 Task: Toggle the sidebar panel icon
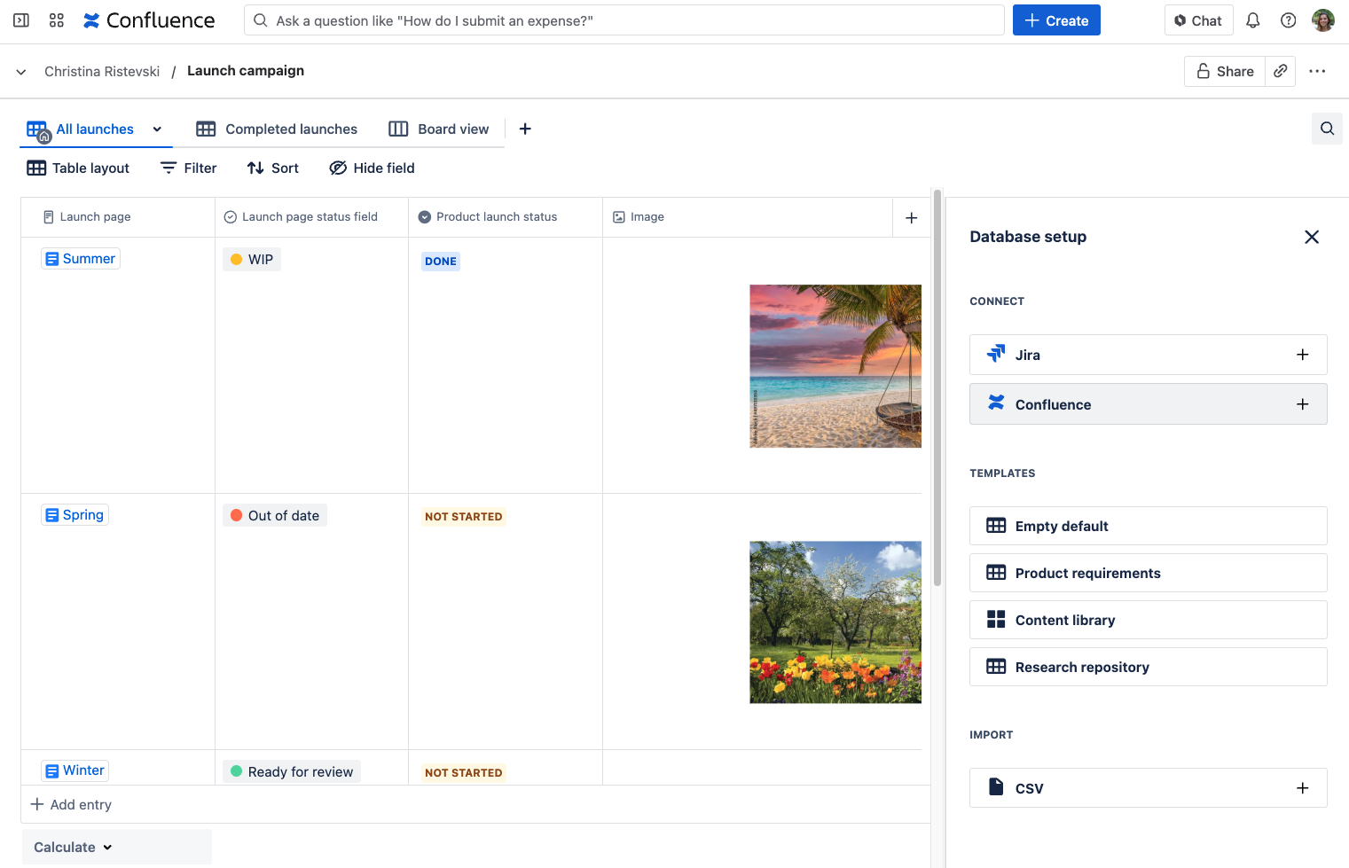(x=21, y=20)
